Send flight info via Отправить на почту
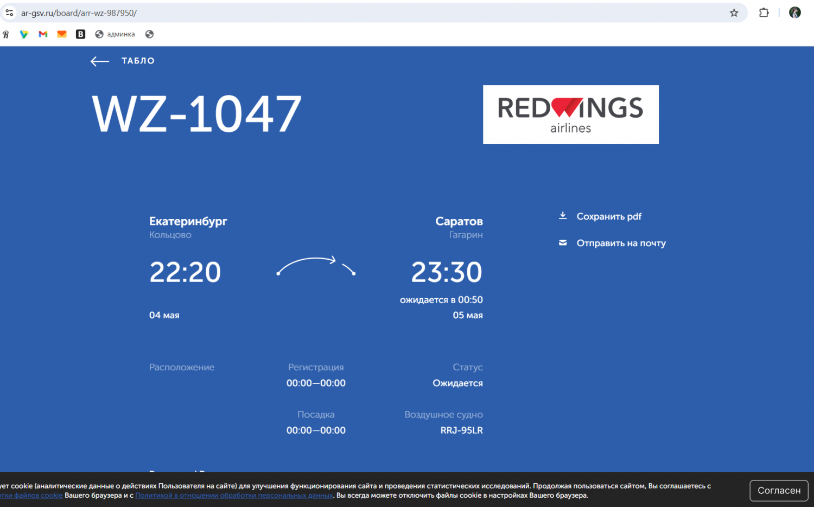 tap(621, 243)
